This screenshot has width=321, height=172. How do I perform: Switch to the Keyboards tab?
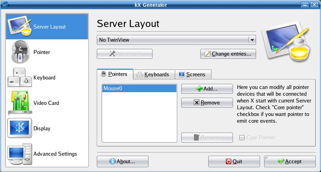point(154,74)
